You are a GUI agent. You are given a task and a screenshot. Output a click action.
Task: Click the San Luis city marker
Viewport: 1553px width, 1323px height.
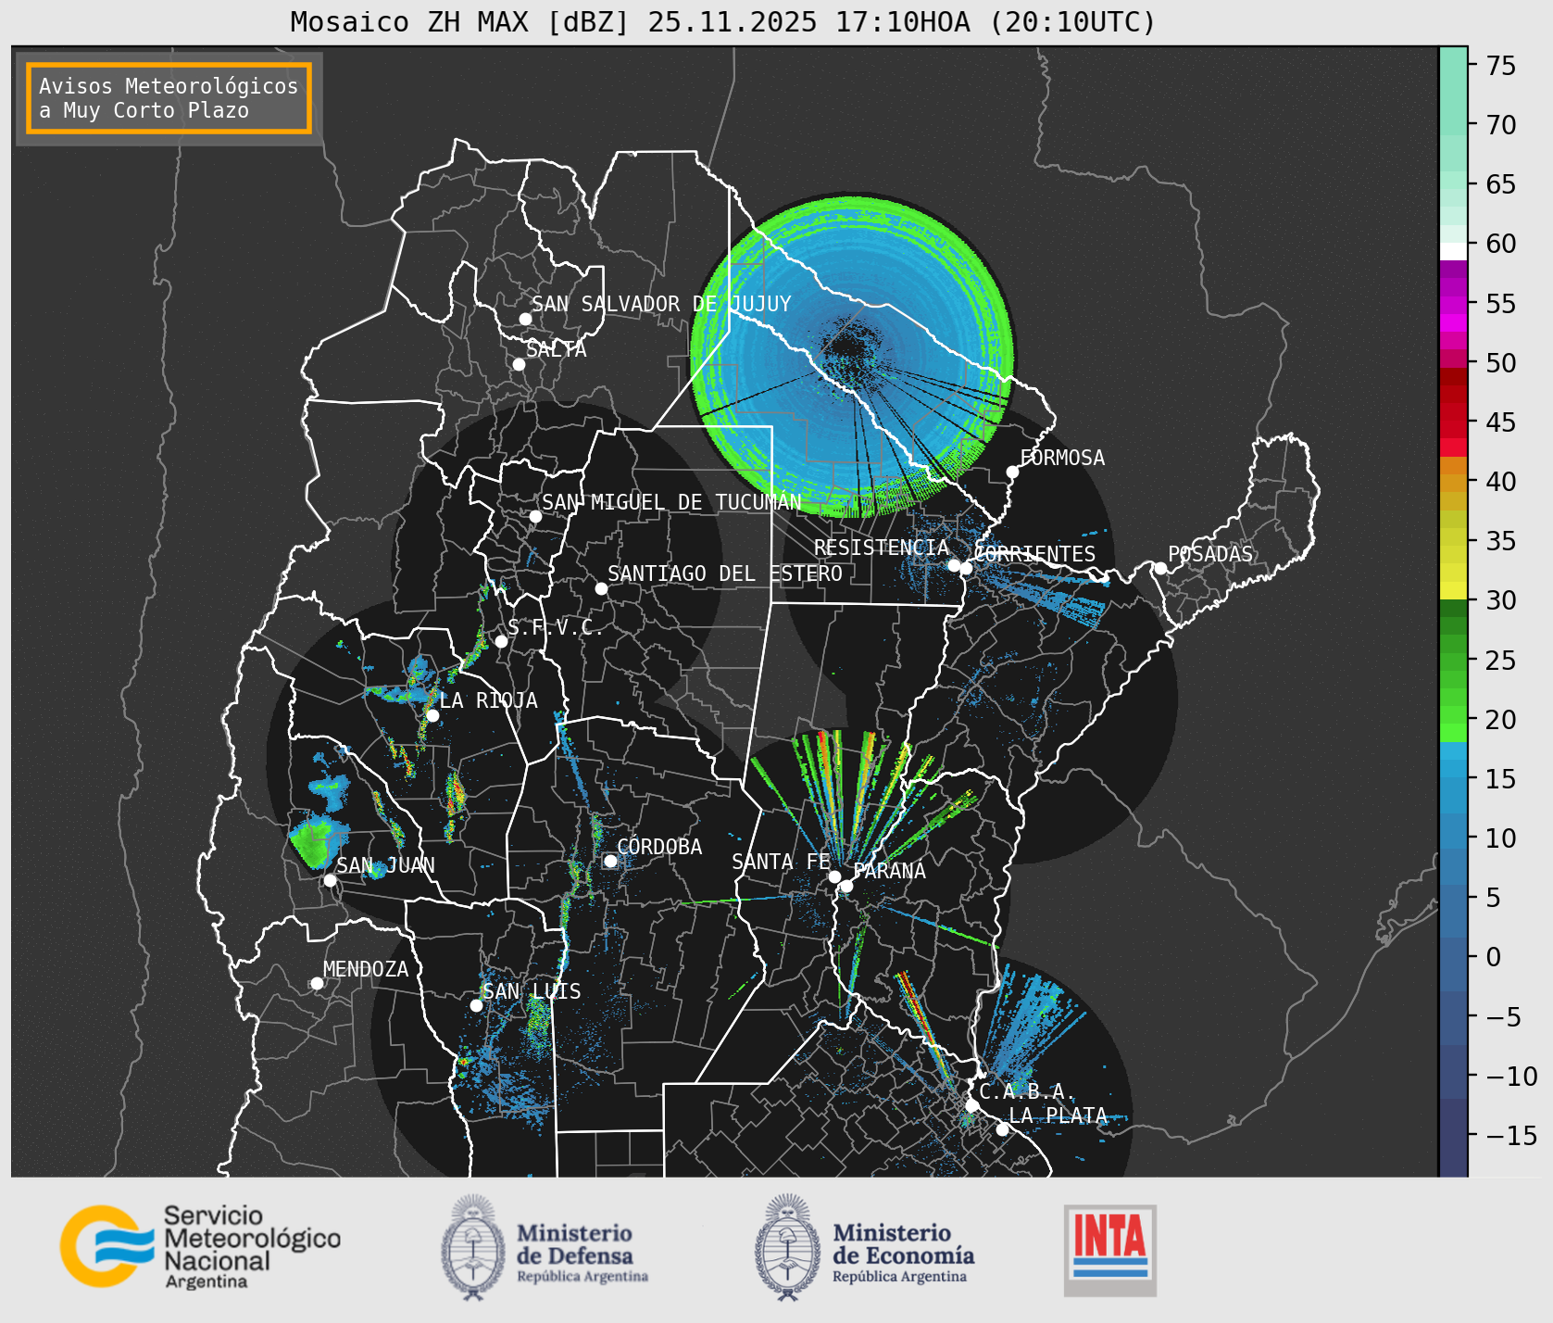pos(476,1005)
